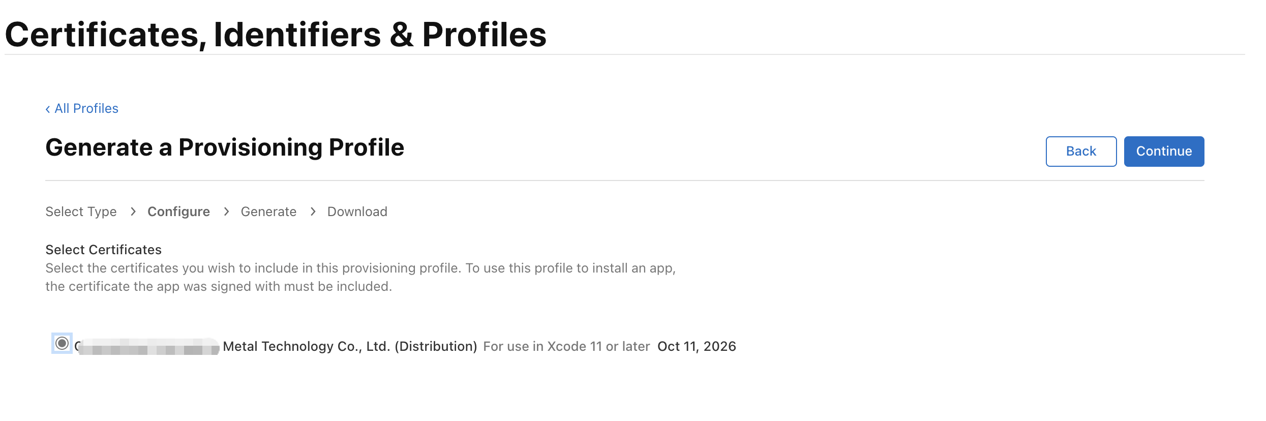
Task: Go to the Select Type step
Action: pyautogui.click(x=81, y=212)
